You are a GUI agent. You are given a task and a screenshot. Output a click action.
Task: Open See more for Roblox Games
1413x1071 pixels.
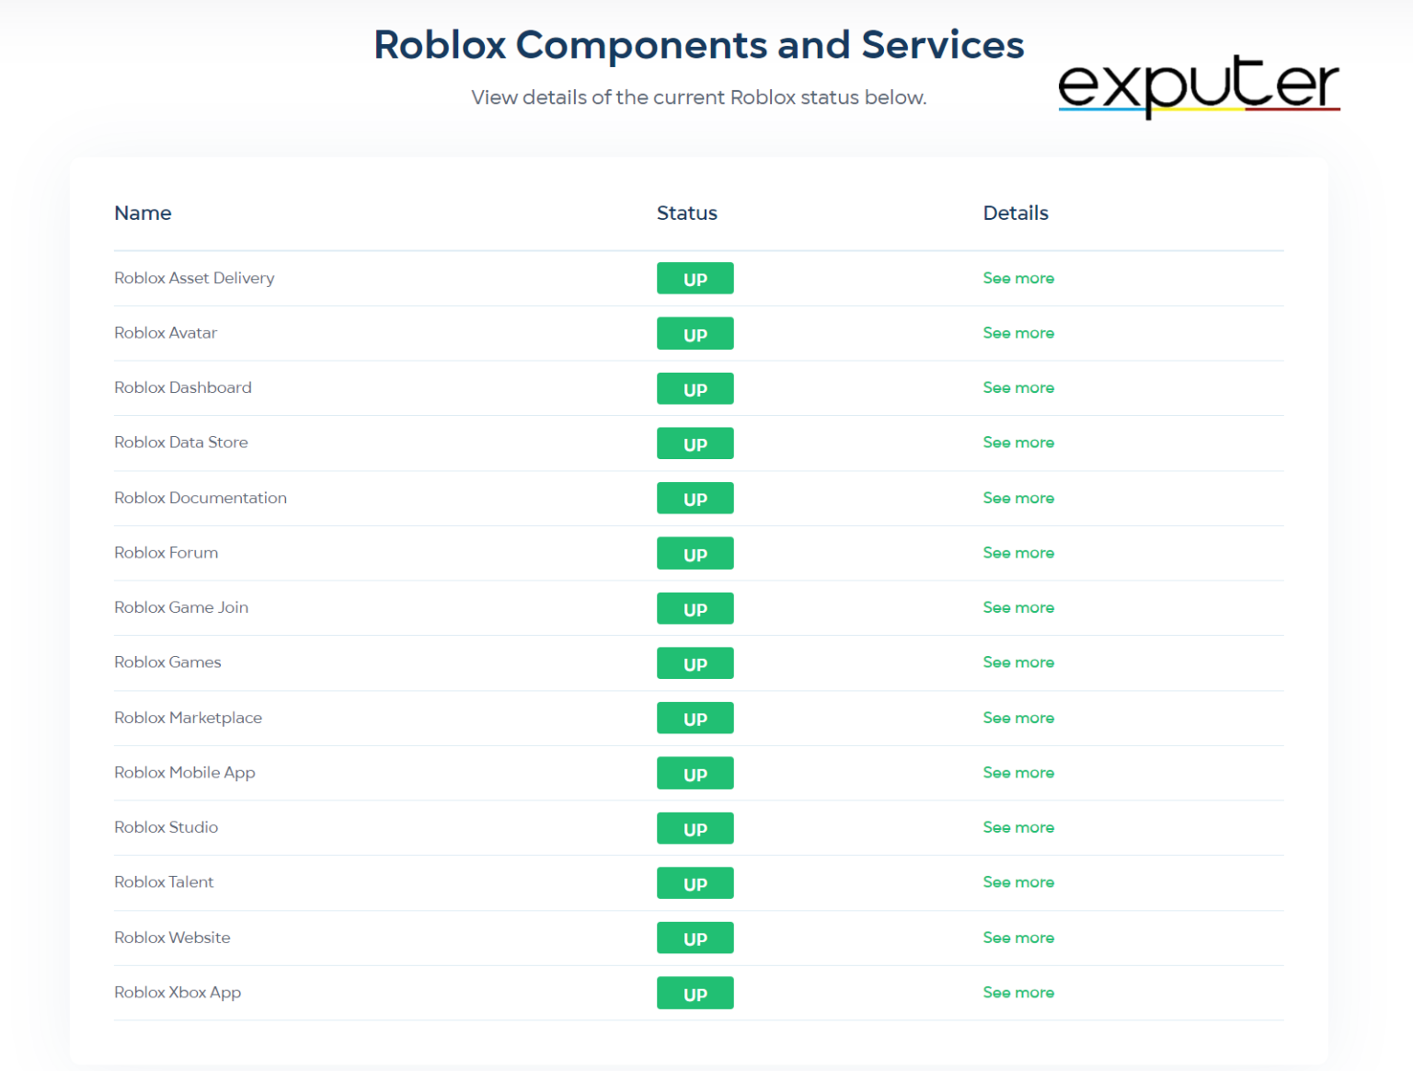point(1018,662)
